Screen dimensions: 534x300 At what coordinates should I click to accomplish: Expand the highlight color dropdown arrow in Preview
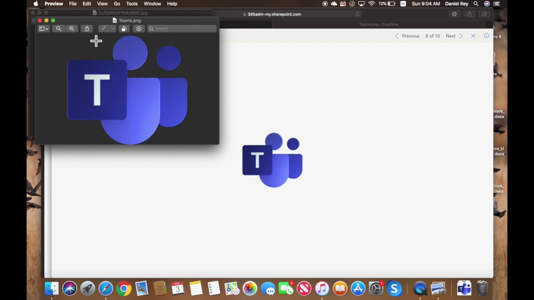coord(112,29)
